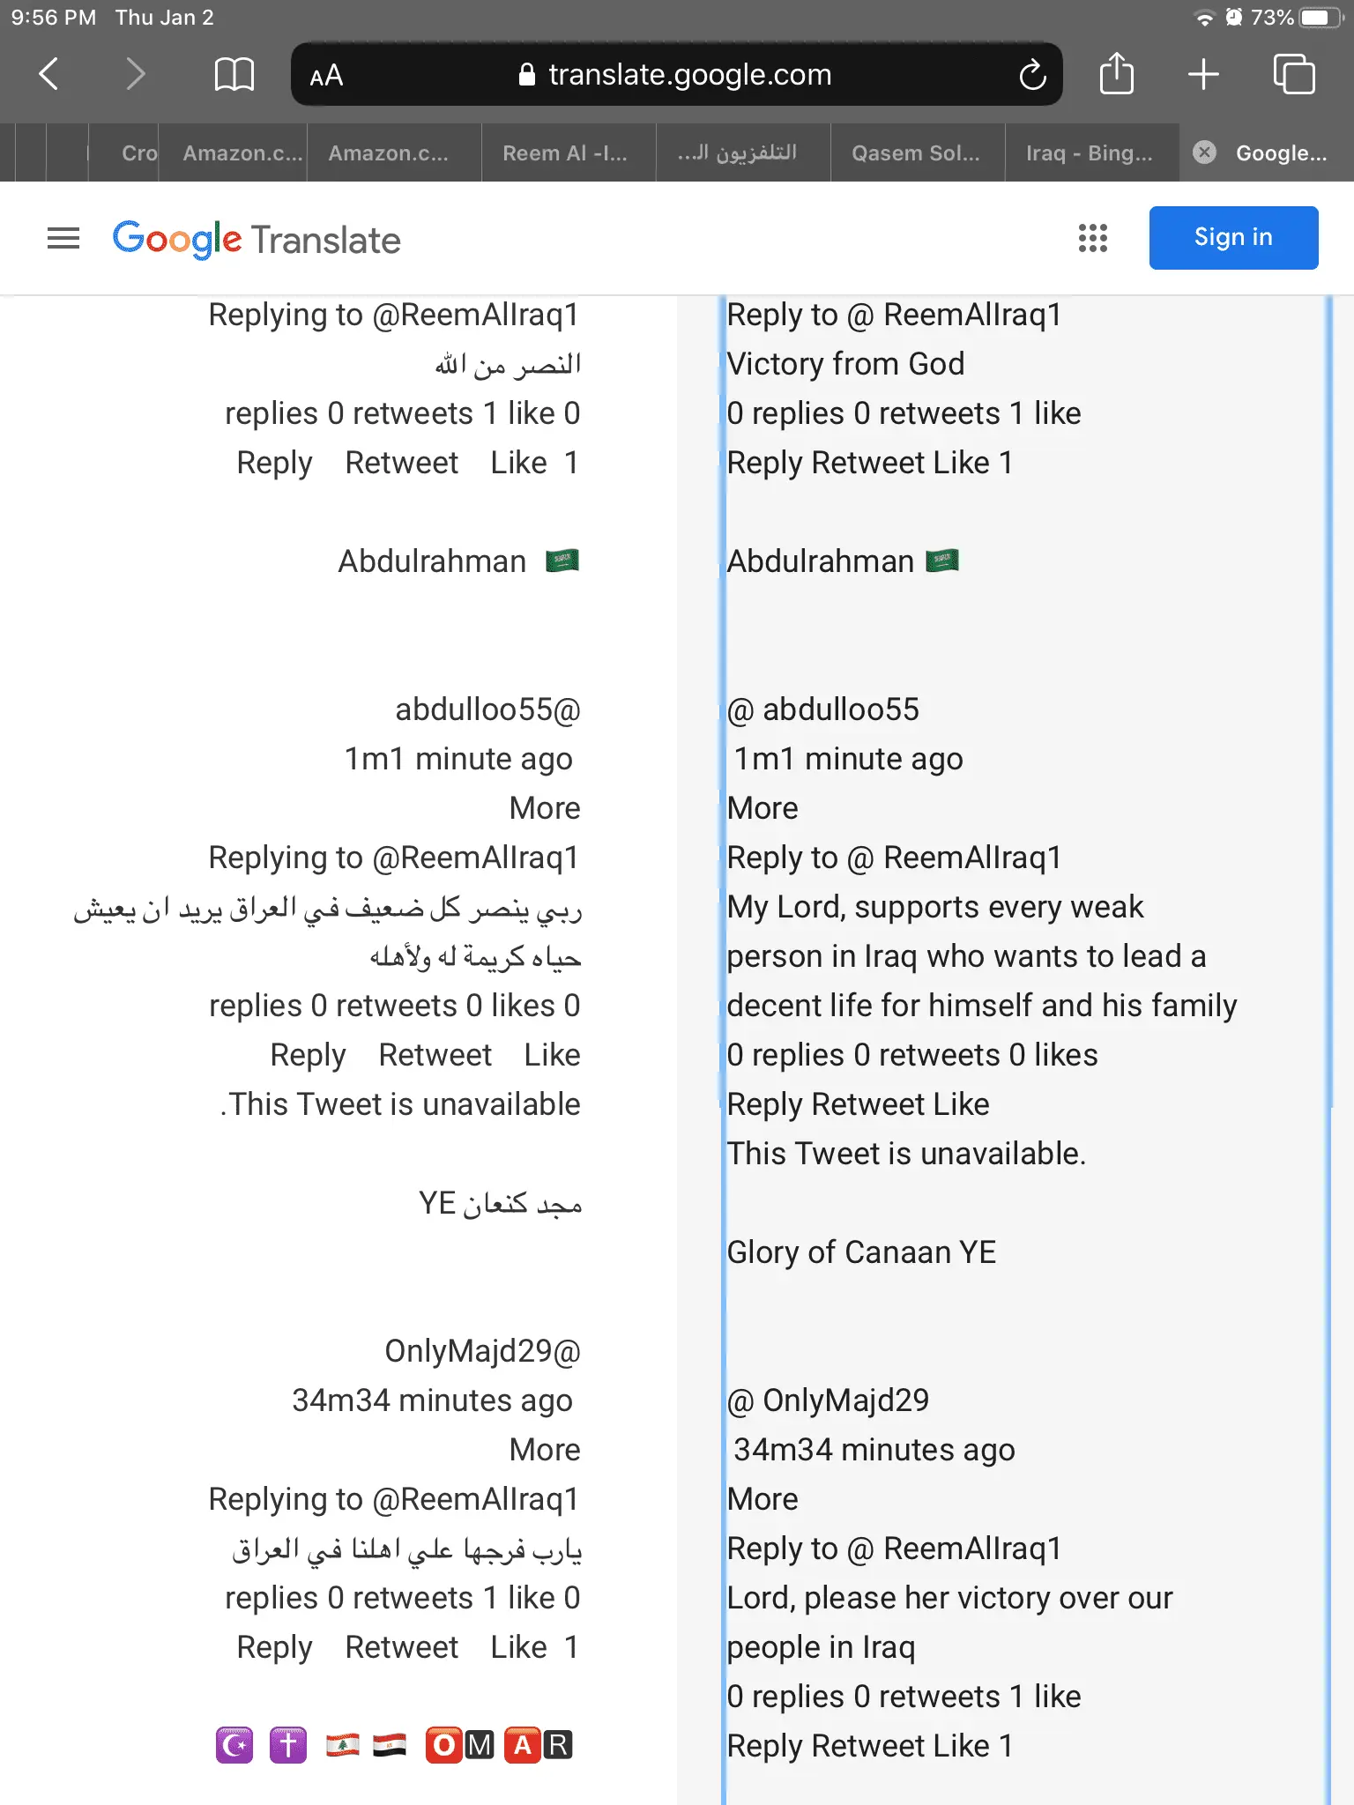The height and width of the screenshot is (1805, 1354).
Task: Open the Google apps grid
Action: [1092, 238]
